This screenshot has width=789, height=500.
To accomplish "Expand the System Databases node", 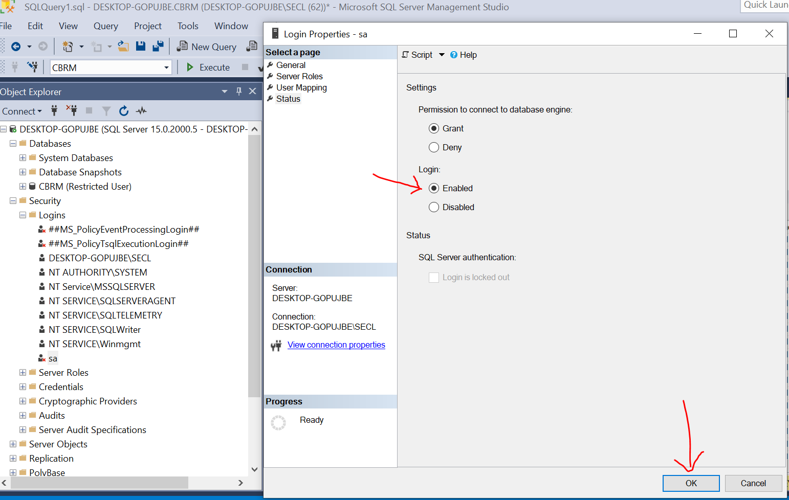I will tap(23, 158).
